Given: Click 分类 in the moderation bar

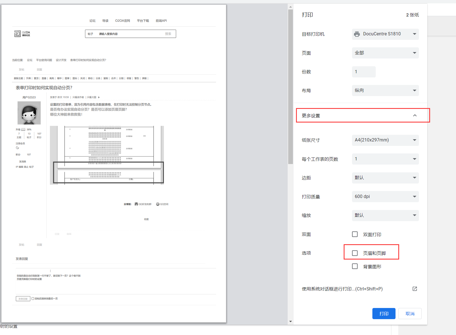Looking at the screenshot, I should 98,78.
